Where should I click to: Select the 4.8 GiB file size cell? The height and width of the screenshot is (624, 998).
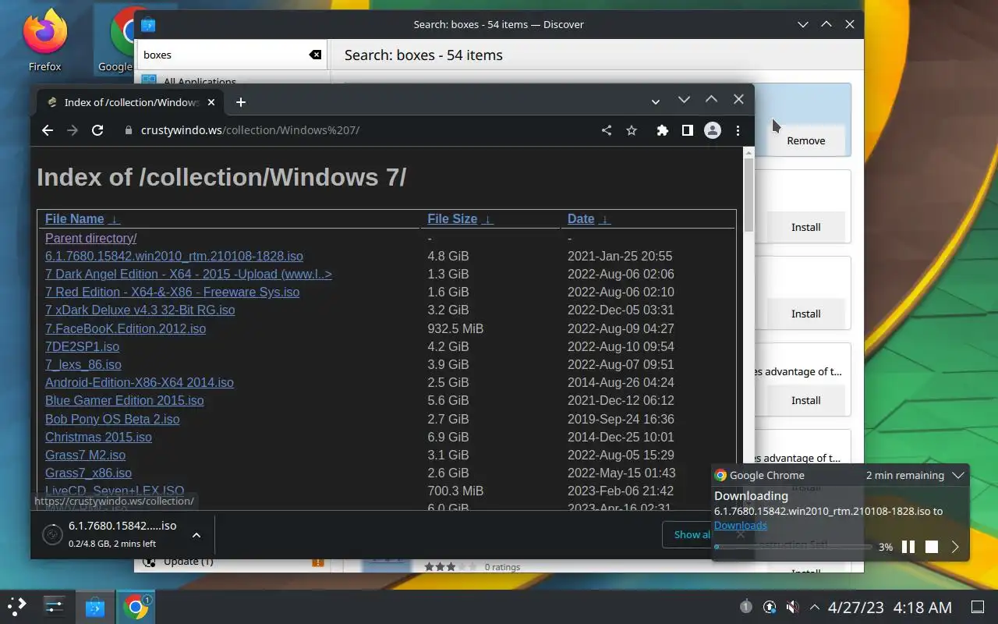(x=448, y=256)
